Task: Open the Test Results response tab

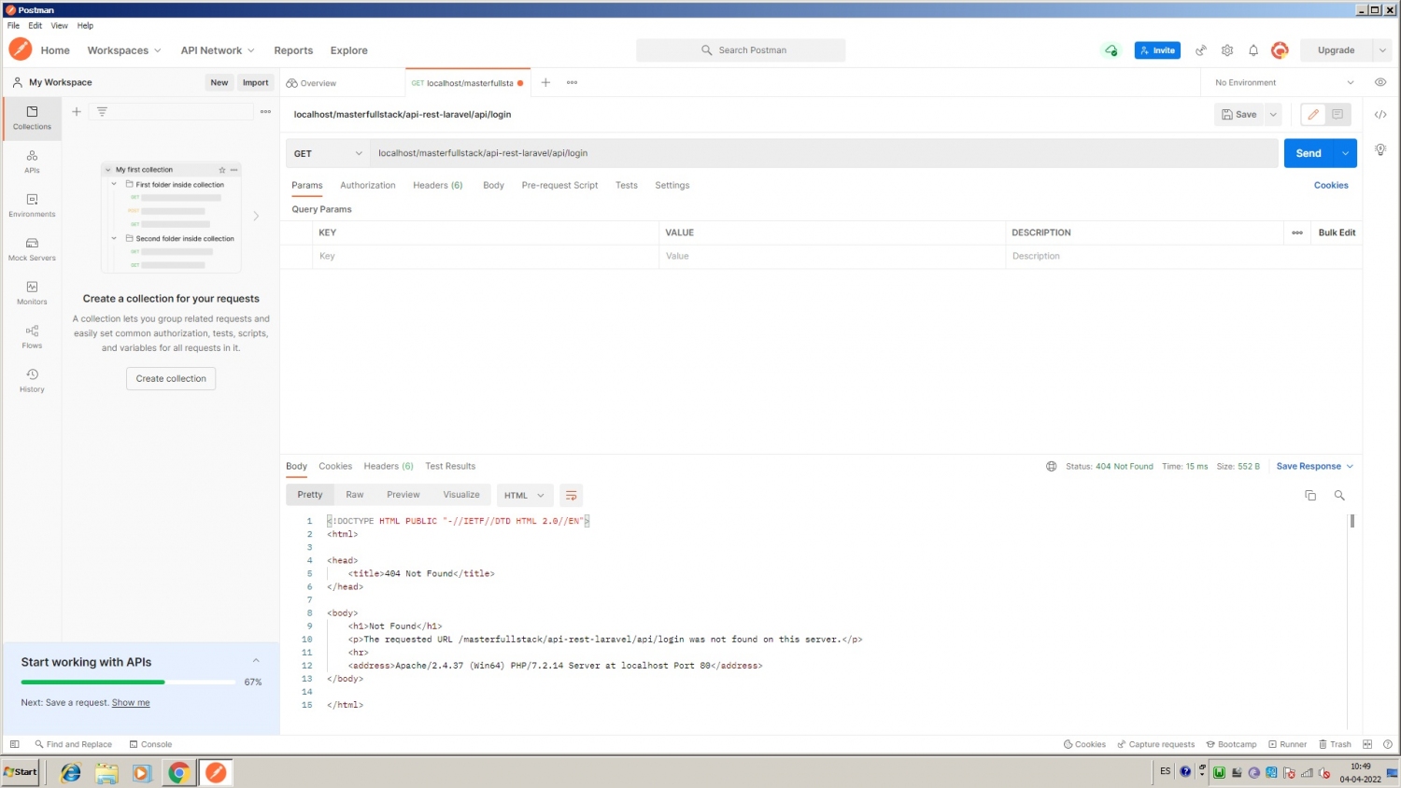Action: click(x=450, y=466)
